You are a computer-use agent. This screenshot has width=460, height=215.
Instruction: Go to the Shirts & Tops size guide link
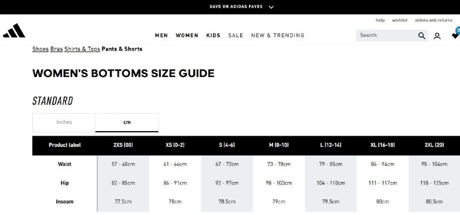click(82, 49)
